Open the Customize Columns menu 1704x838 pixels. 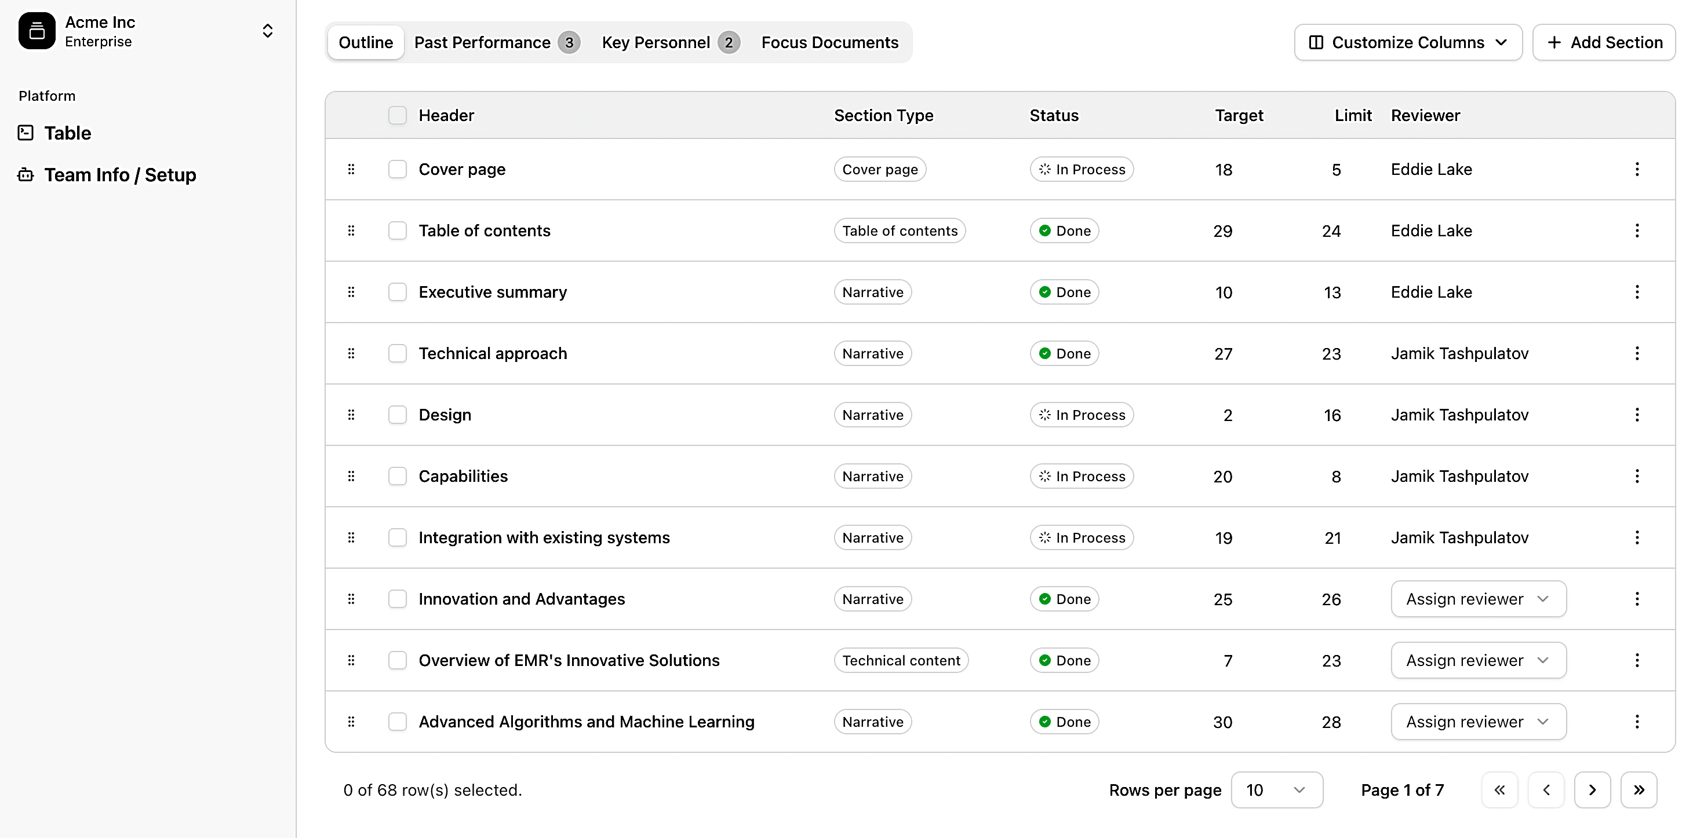pos(1407,42)
